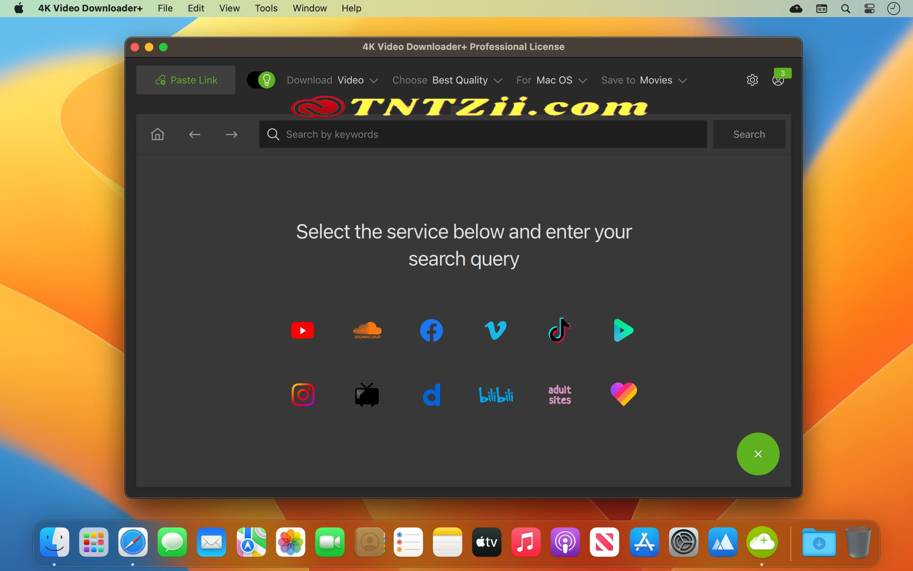Click the settings gear icon
Screen dimensions: 913x571
point(753,80)
